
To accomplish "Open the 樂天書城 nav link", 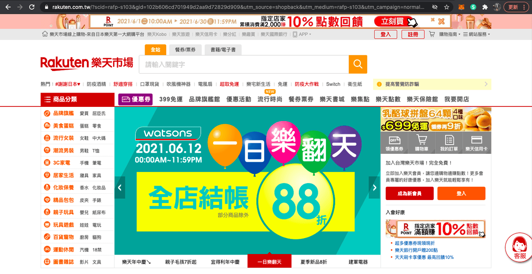I will pyautogui.click(x=332, y=99).
